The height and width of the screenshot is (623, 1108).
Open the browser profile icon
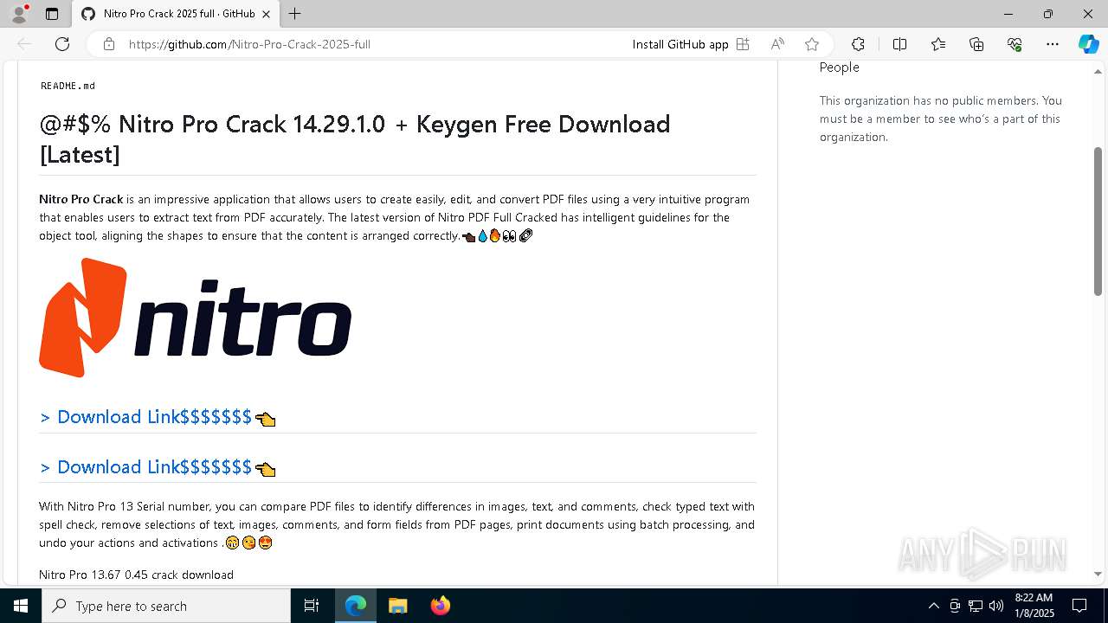18,14
